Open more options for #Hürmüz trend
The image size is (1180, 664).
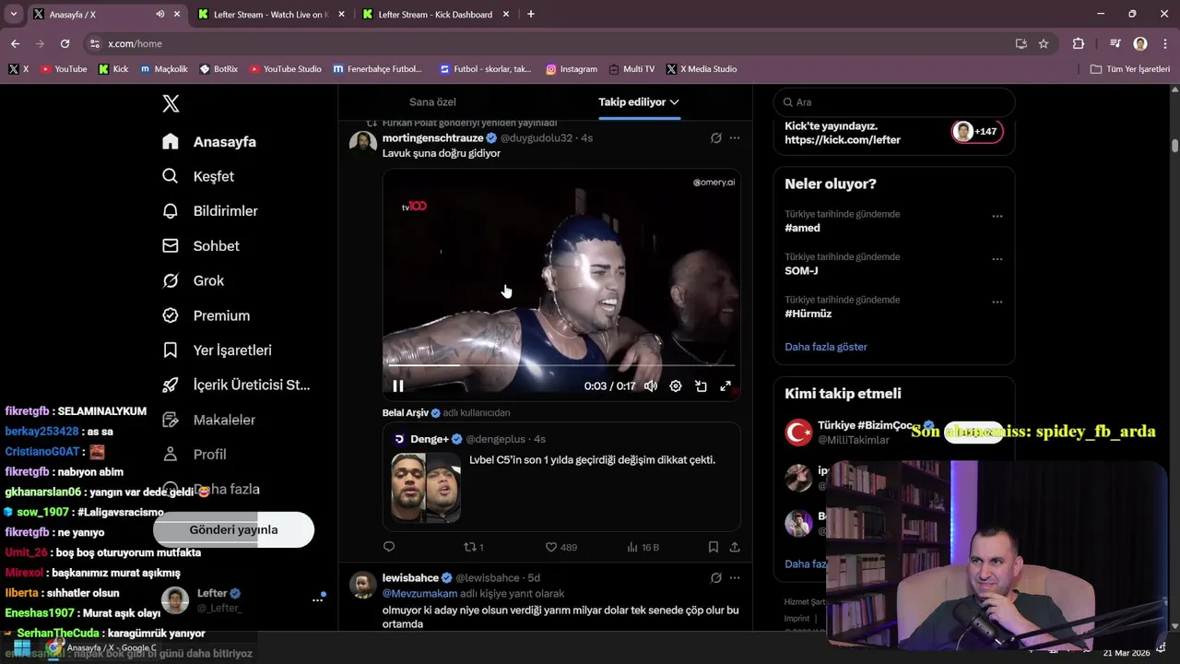[997, 302]
